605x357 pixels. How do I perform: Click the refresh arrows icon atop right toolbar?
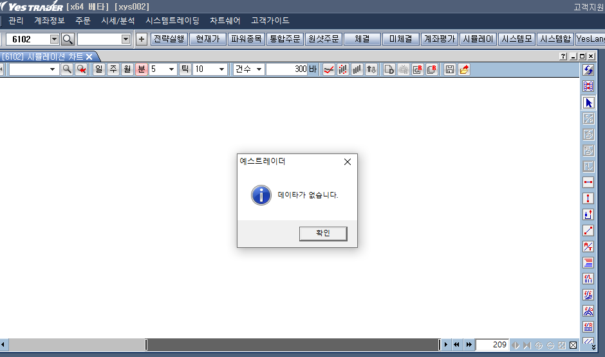click(x=588, y=70)
